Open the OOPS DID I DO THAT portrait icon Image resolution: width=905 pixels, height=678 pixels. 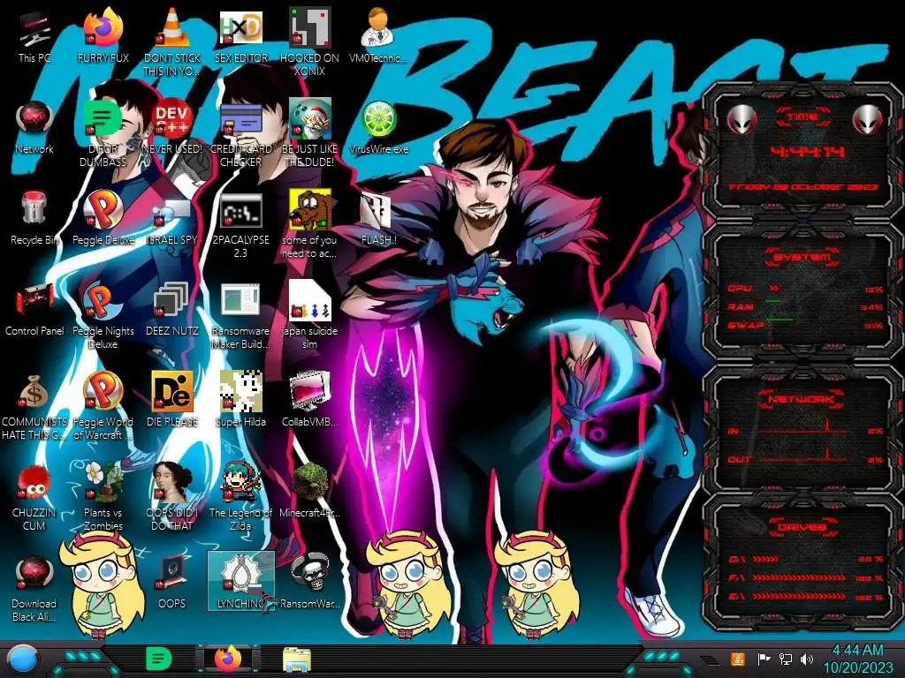tap(172, 496)
